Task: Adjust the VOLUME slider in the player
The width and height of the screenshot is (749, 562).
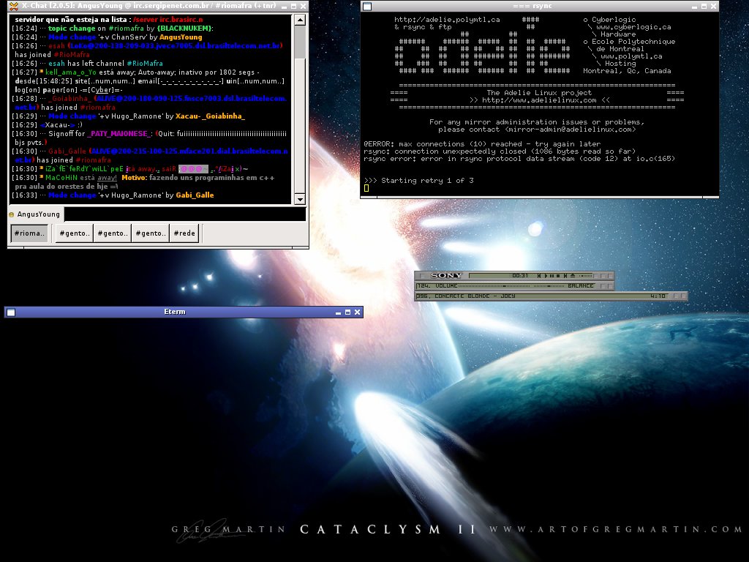Action: point(494,286)
